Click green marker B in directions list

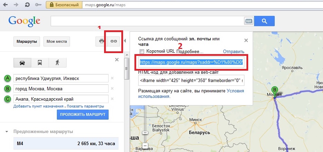[x=8, y=89]
